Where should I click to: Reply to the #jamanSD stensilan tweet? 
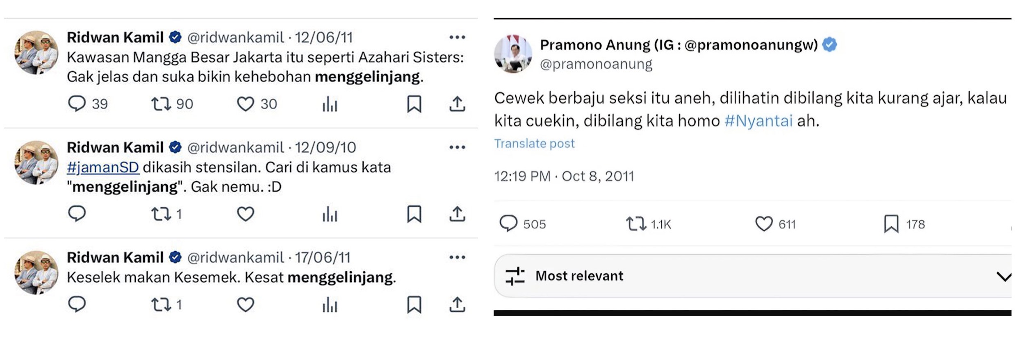point(77,214)
